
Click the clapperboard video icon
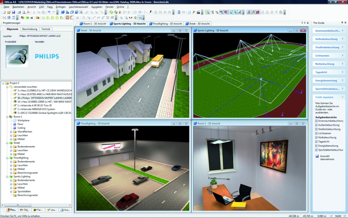[198, 12]
